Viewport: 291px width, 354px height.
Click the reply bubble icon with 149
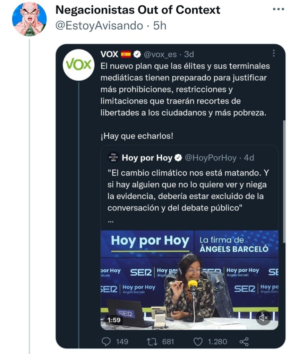[106, 342]
